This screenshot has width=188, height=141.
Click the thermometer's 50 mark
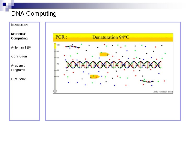pyautogui.click(x=58, y=77)
